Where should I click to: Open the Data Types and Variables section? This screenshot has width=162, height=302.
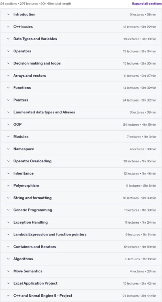pos(81,39)
